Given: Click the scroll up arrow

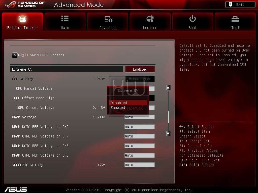Looking at the screenshot, I should pos(168,88).
